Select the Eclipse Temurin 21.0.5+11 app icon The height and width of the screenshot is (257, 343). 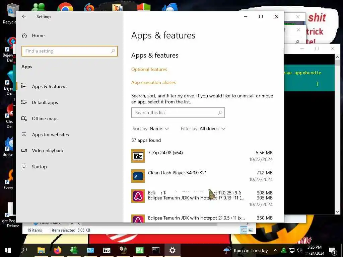[x=138, y=219]
